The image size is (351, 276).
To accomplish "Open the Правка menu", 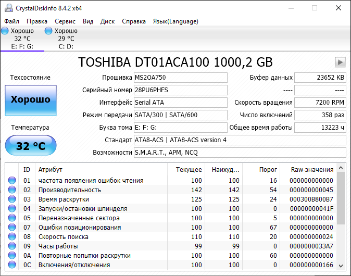I will [x=37, y=21].
